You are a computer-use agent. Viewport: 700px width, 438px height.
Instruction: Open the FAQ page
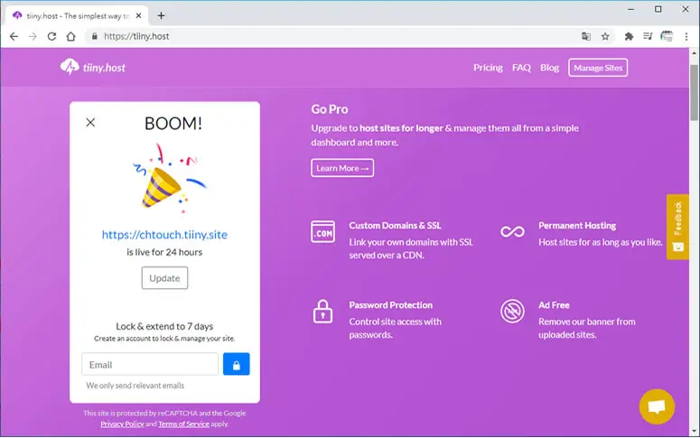point(521,68)
